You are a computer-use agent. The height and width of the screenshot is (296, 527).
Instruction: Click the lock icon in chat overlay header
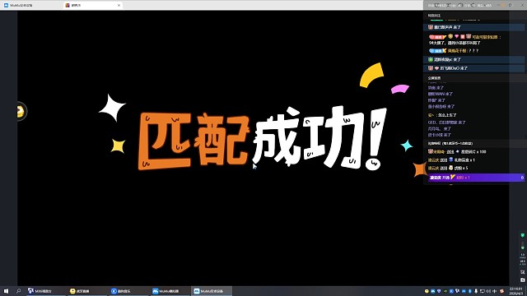pyautogui.click(x=511, y=5)
